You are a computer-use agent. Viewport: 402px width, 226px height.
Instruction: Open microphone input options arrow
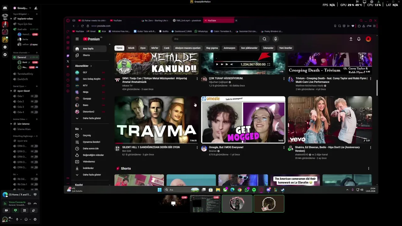pos(21,219)
